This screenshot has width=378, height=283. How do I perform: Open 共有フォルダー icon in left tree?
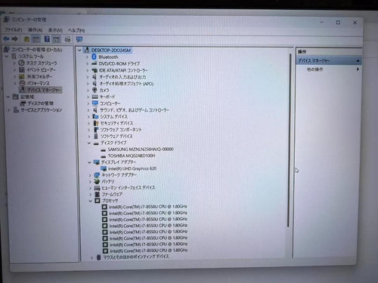22,76
